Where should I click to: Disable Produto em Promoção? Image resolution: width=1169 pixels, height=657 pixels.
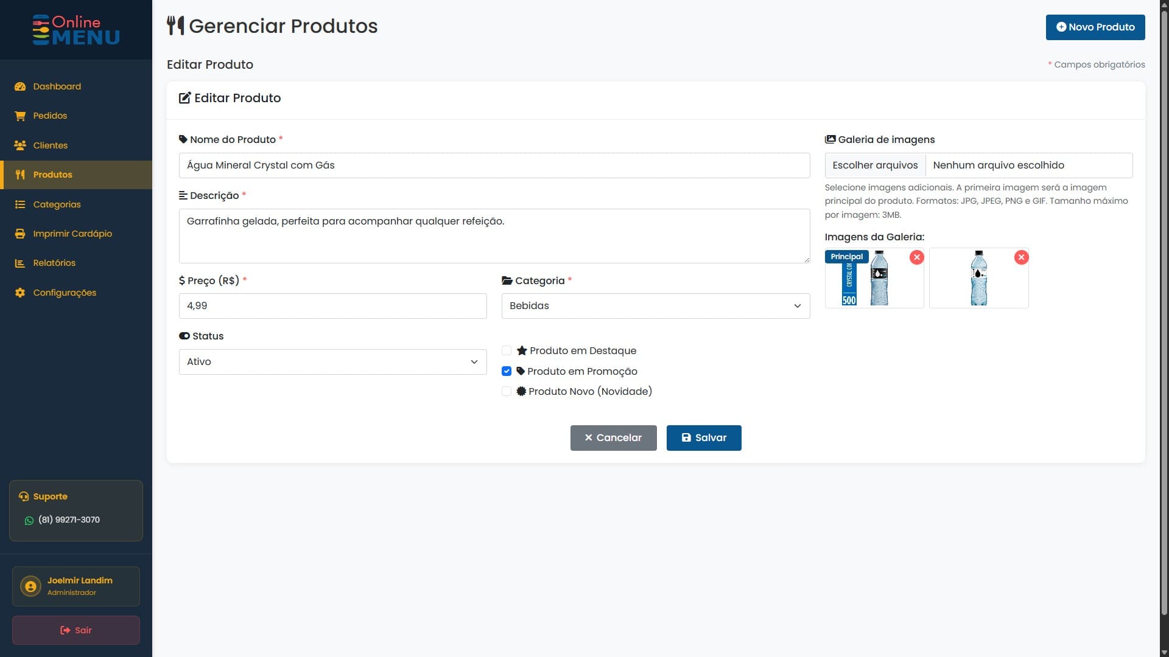(507, 371)
